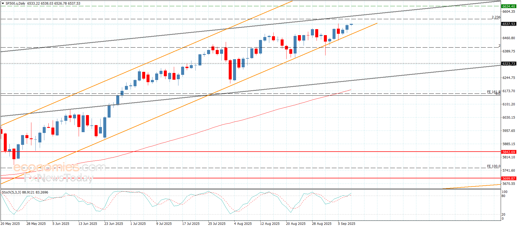The width and height of the screenshot is (518, 227).
Task: Click the red 5842.69 level label
Action: pos(509,152)
